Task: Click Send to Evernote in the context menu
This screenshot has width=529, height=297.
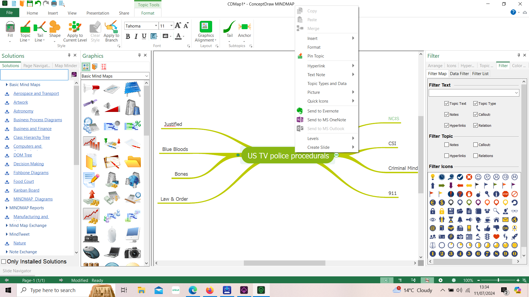Action: [323, 111]
